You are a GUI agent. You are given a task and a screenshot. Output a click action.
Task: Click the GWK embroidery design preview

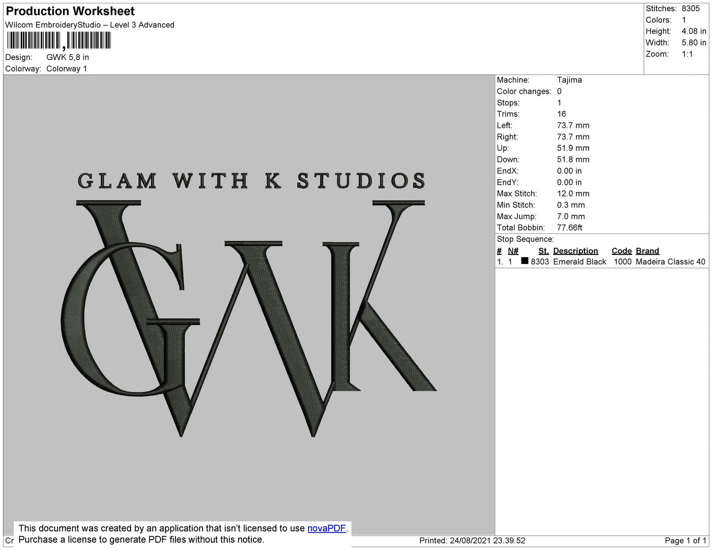pyautogui.click(x=249, y=304)
